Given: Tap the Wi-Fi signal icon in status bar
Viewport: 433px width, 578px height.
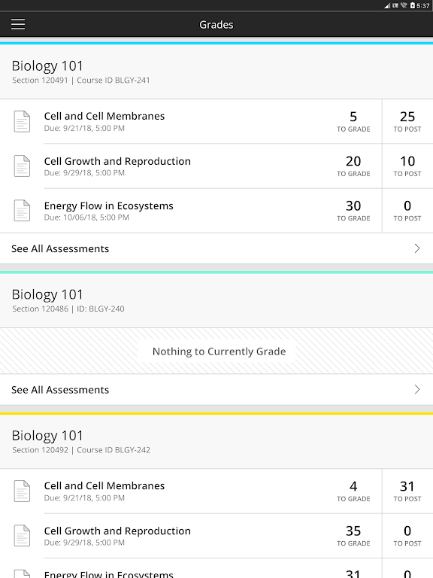Looking at the screenshot, I should (404, 5).
